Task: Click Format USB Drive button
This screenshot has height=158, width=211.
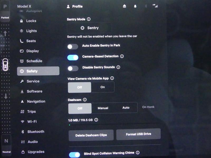Action: pos(138,134)
